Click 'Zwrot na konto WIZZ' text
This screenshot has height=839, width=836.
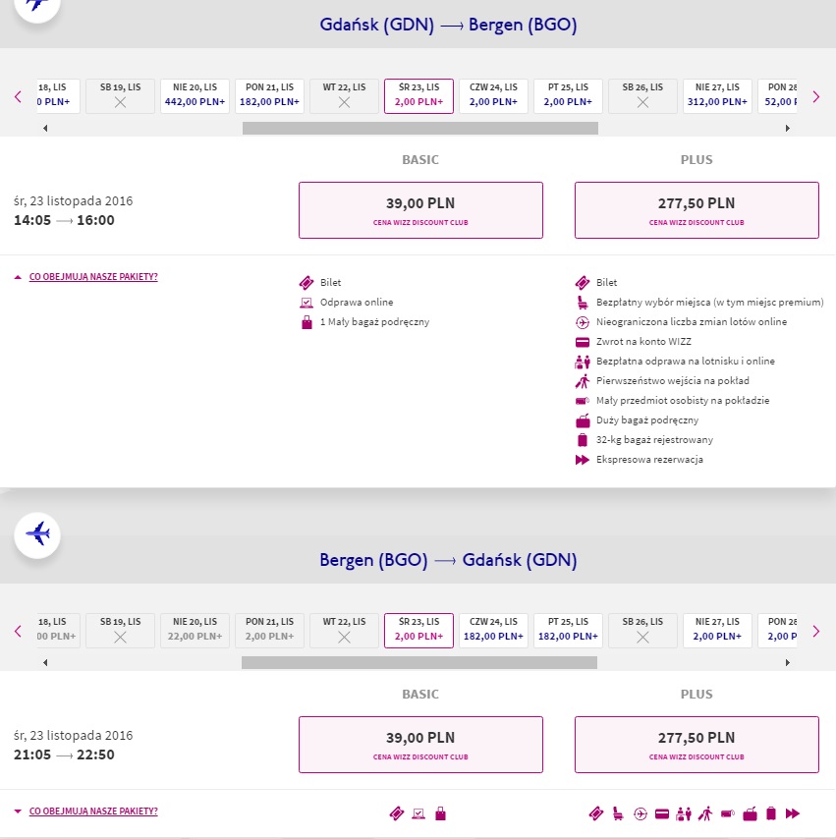coord(643,341)
